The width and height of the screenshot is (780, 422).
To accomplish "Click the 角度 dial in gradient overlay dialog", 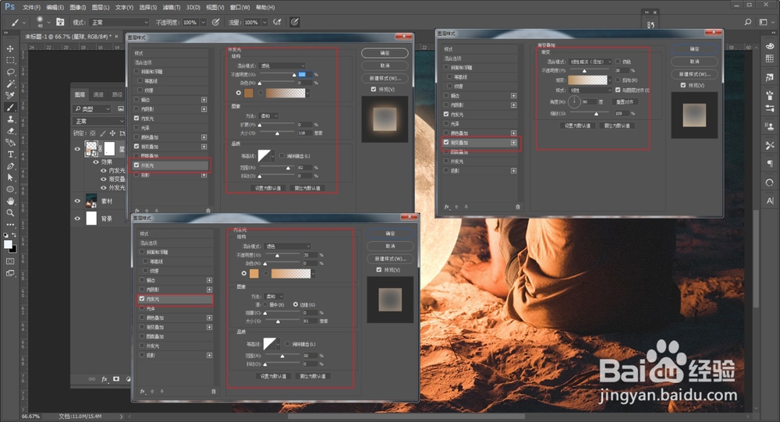I will pos(574,101).
